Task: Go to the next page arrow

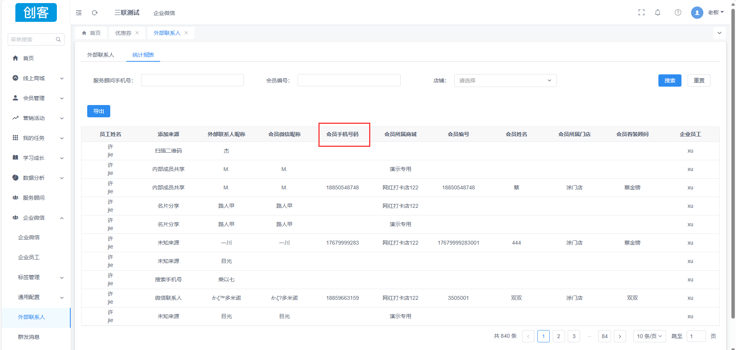Action: 620,336
